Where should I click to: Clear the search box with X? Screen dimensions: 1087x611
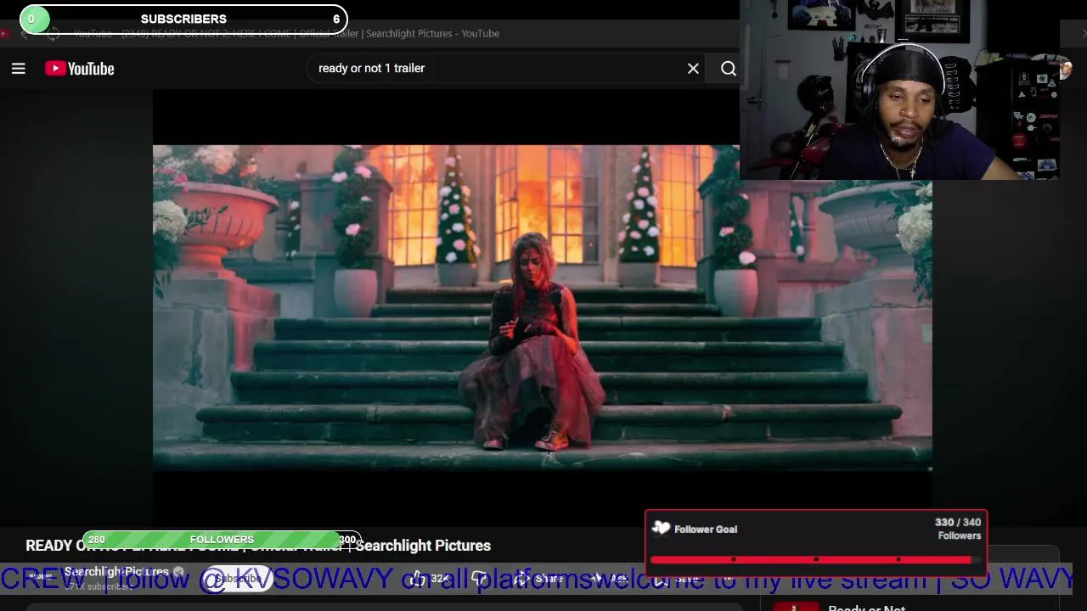tap(693, 69)
